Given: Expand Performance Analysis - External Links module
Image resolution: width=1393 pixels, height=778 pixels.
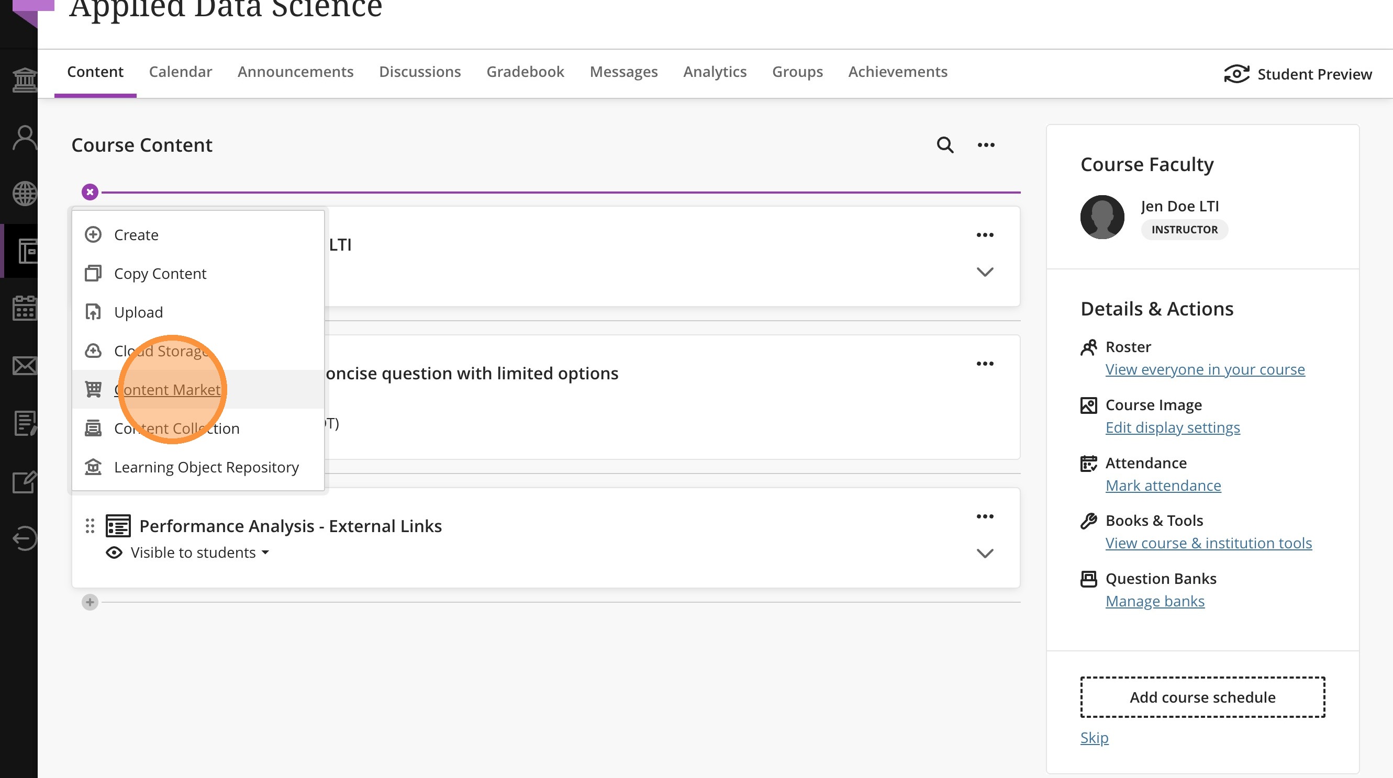Looking at the screenshot, I should tap(985, 553).
